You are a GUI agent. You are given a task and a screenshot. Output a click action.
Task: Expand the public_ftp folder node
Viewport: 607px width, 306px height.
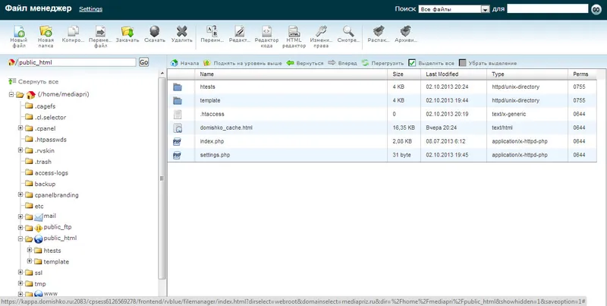[20, 228]
